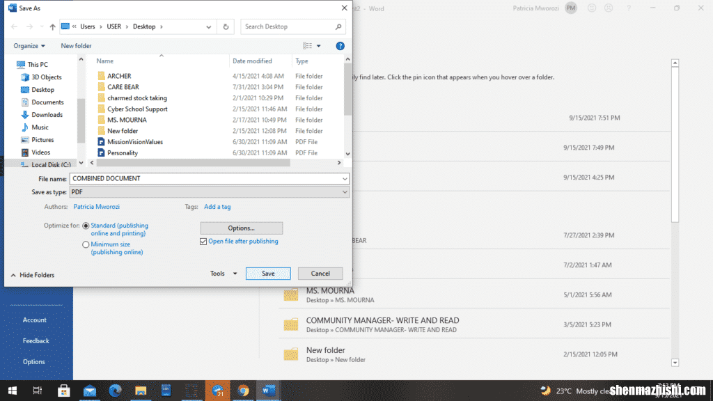
Task: Open Patricia Mworozi PM account avatar
Action: coord(571,8)
